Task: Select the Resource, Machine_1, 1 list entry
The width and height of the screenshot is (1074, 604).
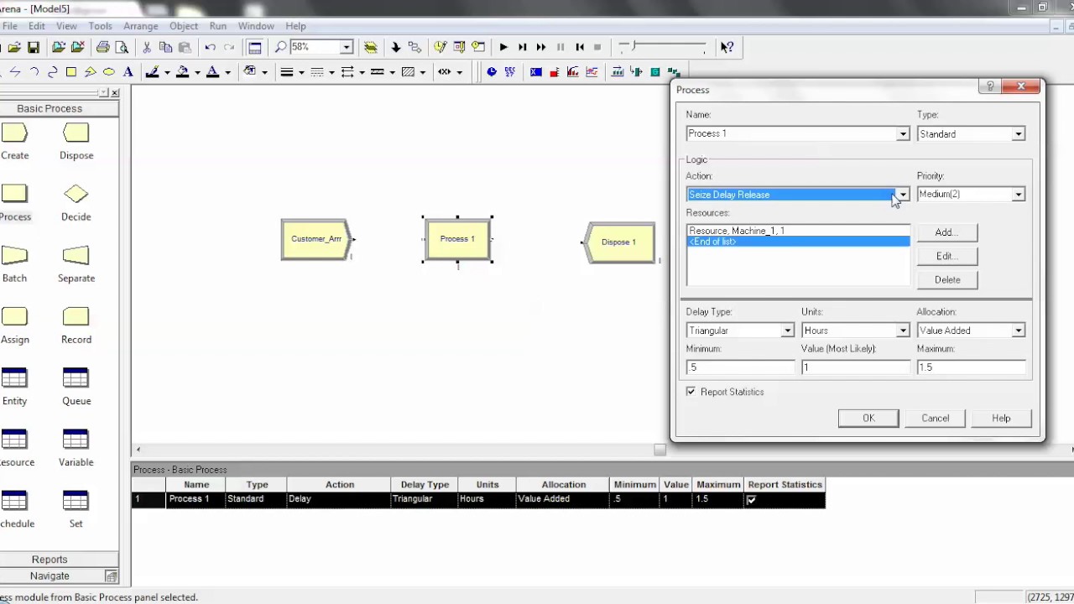Action: (797, 231)
